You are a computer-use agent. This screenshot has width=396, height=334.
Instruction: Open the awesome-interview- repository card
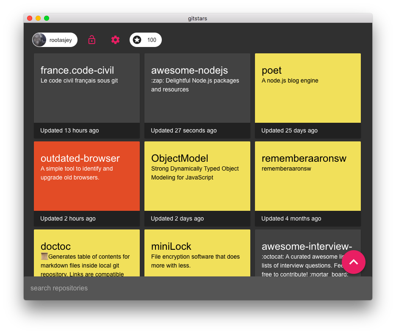click(308, 253)
